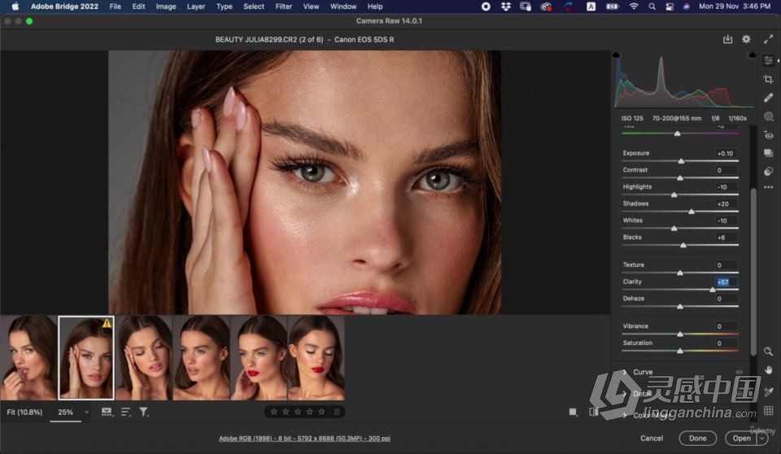Viewport: 781px width, 454px height.
Task: Open the Edit menu
Action: (x=138, y=7)
